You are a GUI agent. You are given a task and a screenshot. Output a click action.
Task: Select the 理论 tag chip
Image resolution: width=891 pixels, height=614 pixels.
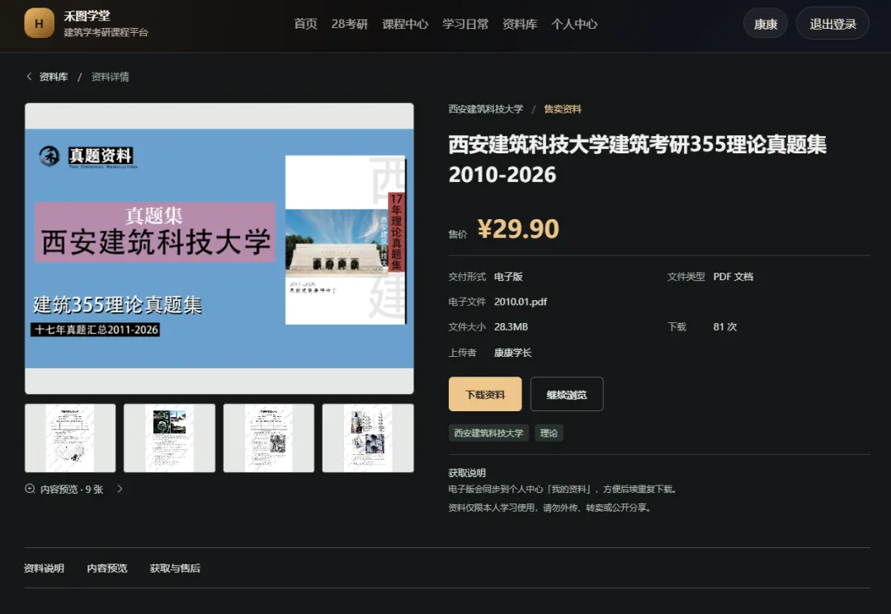[x=549, y=433]
